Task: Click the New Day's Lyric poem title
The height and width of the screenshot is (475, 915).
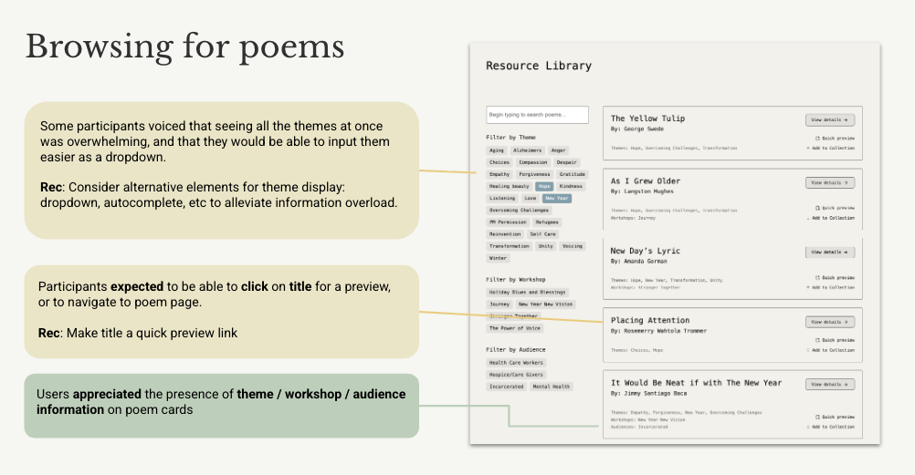Action: (645, 251)
